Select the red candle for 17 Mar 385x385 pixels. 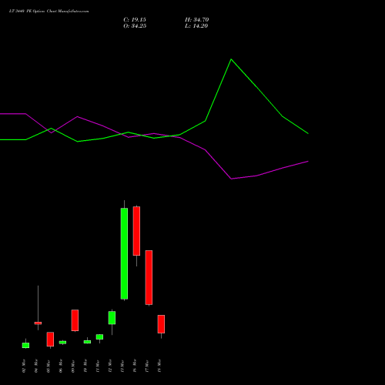coord(149,277)
